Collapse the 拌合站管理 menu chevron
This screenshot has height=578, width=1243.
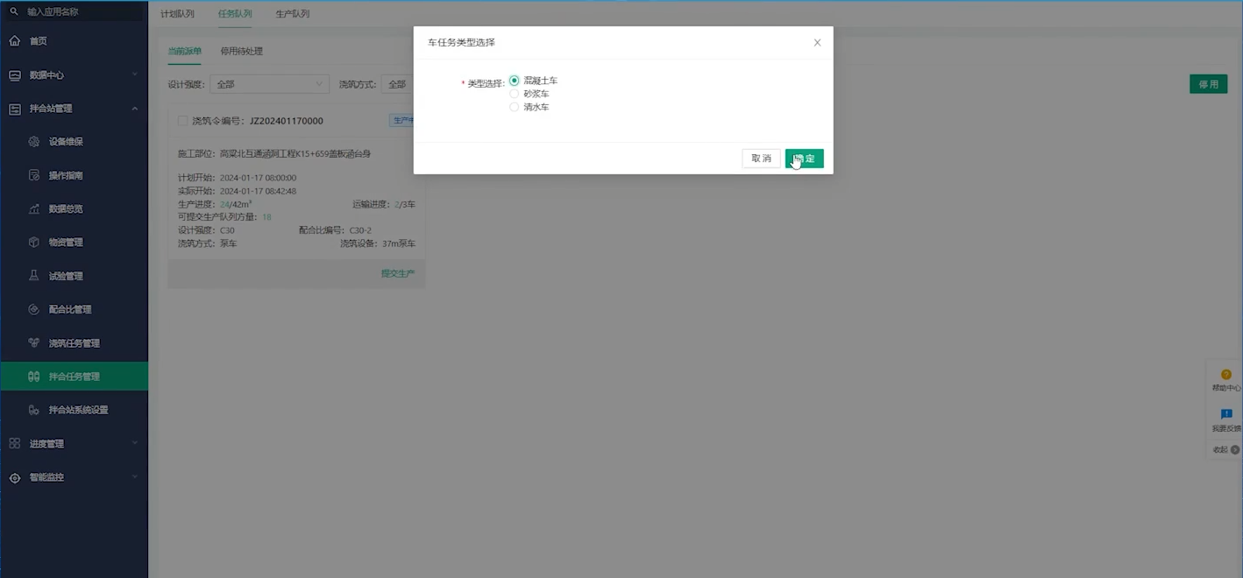[135, 109]
